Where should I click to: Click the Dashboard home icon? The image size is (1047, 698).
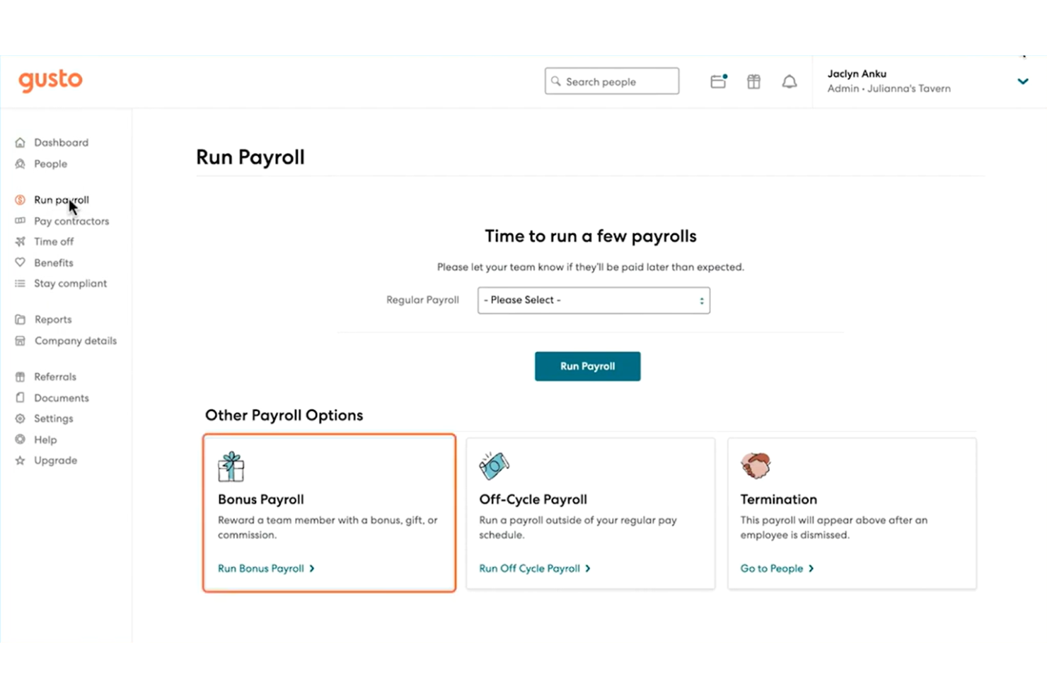coord(20,143)
